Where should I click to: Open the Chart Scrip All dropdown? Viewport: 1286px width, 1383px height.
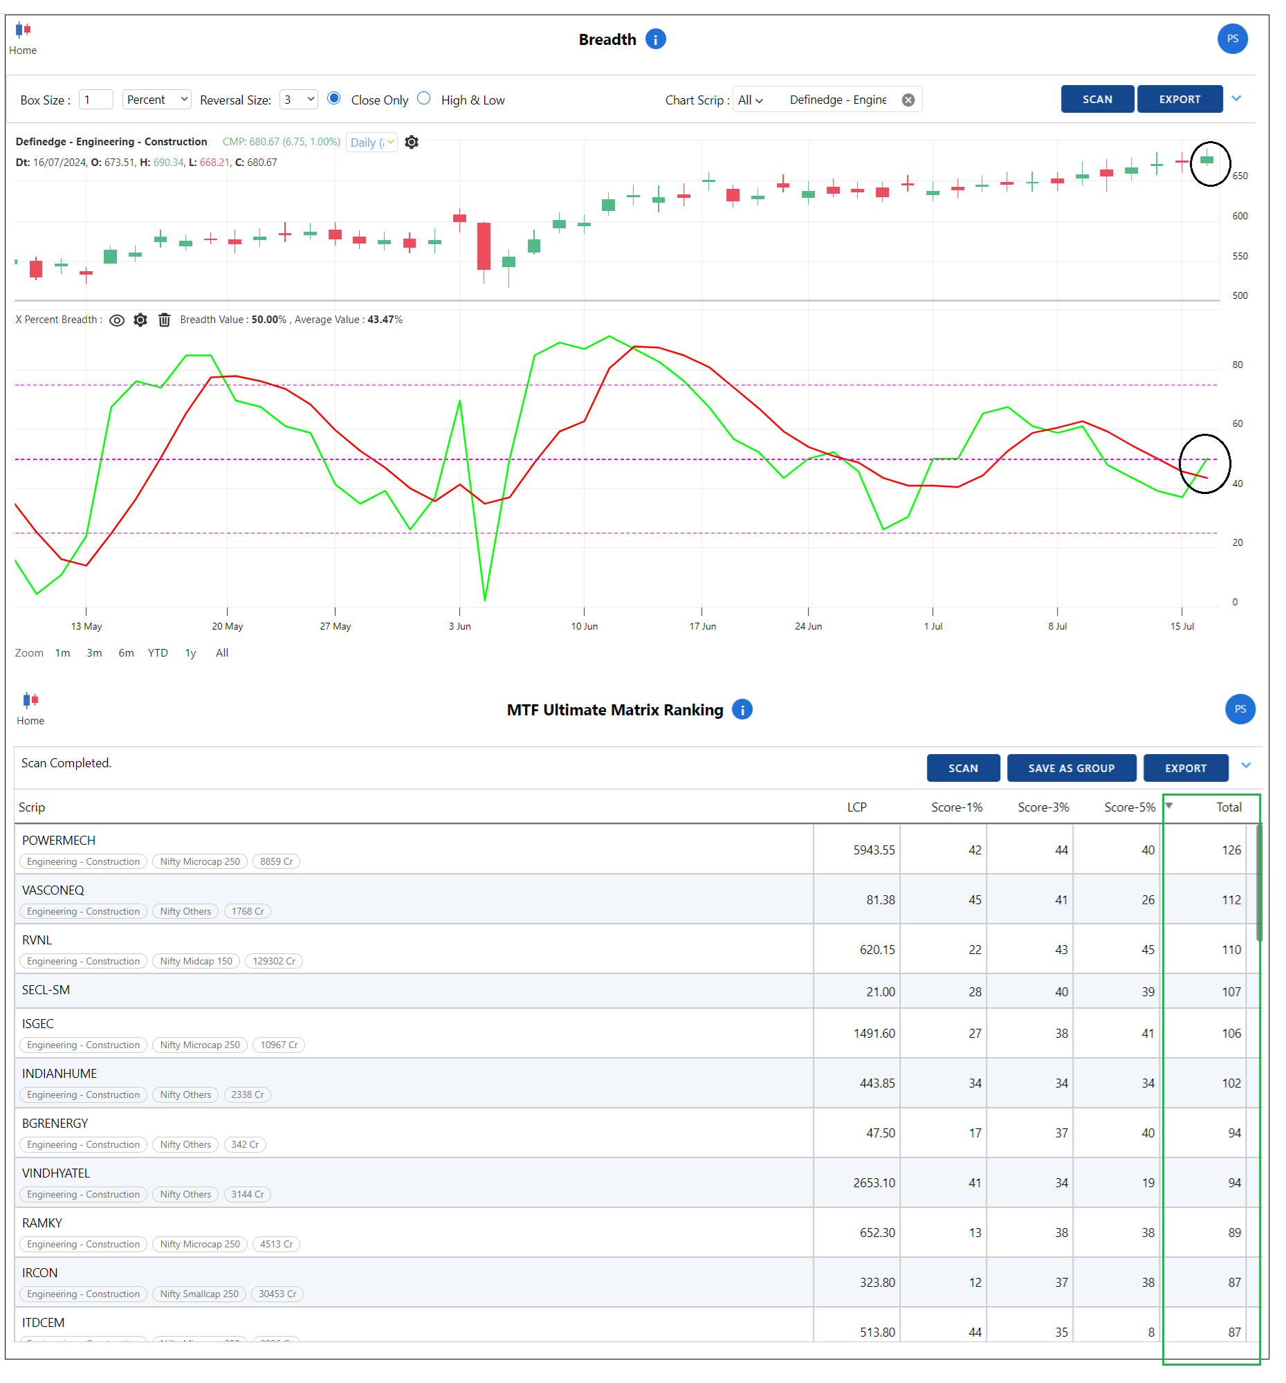click(x=751, y=100)
